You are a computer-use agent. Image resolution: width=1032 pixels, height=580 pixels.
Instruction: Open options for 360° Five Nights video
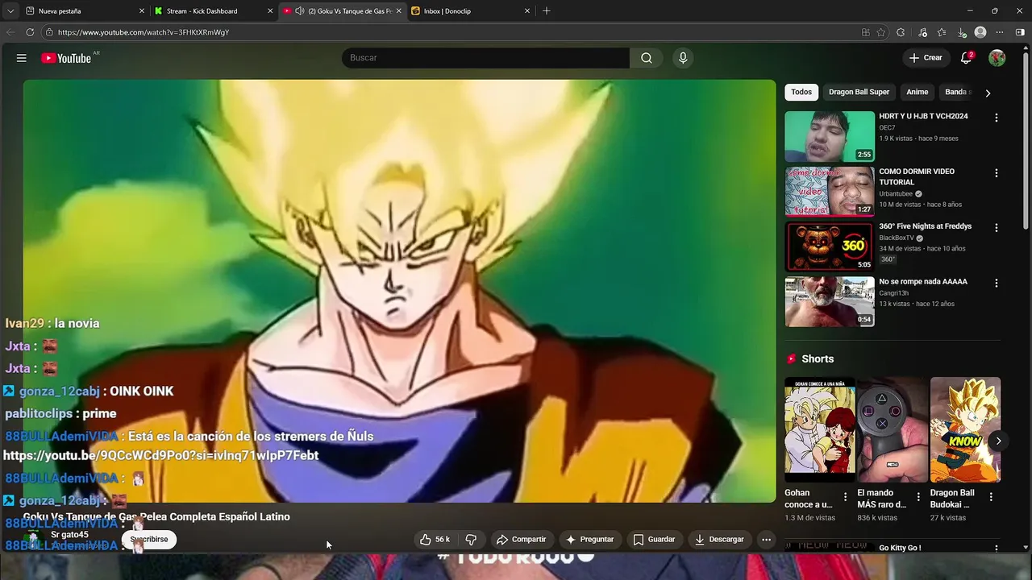[996, 228]
